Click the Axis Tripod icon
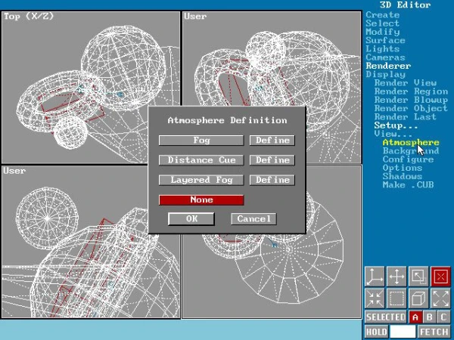Viewport: 454px width, 340px height. click(375, 277)
